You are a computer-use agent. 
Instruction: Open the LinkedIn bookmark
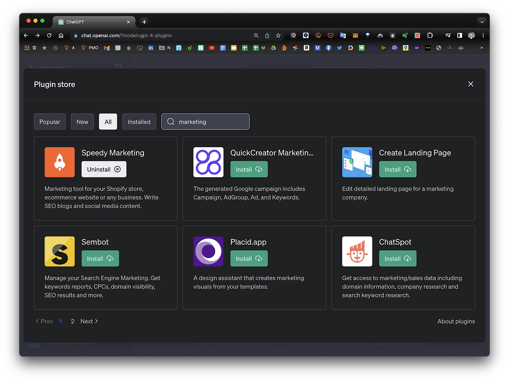pos(151,48)
